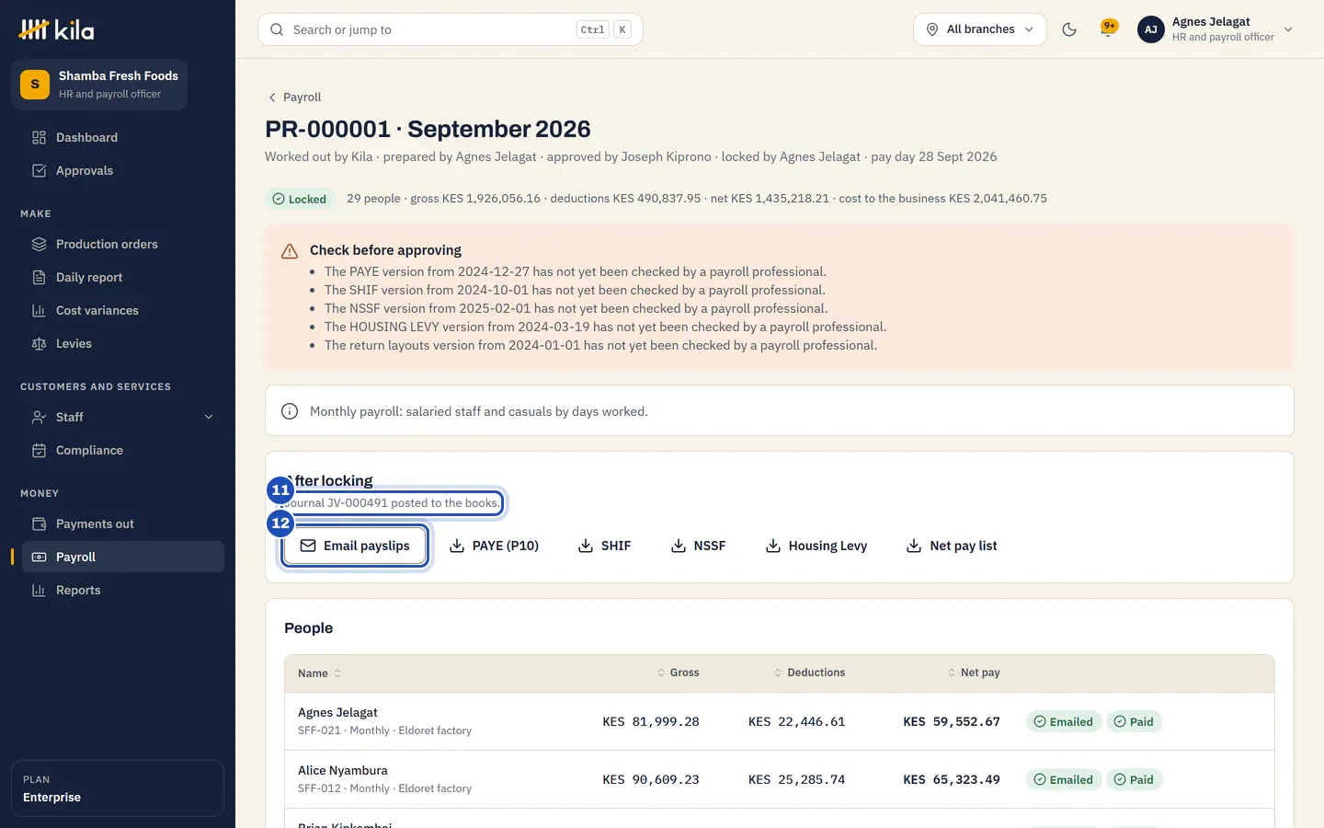Click the Staff people icon
The image size is (1324, 828).
(x=39, y=417)
